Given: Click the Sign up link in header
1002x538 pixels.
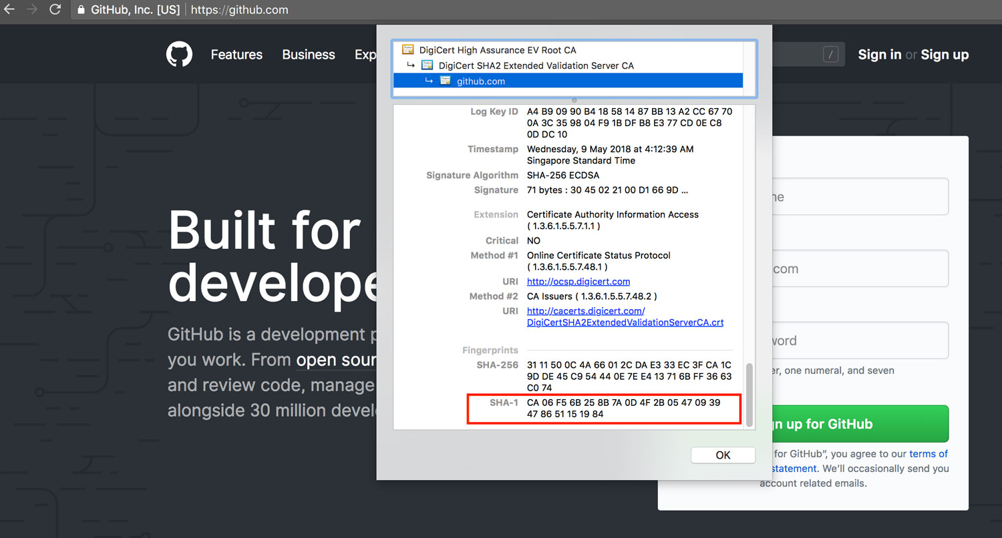Looking at the screenshot, I should click(x=945, y=55).
